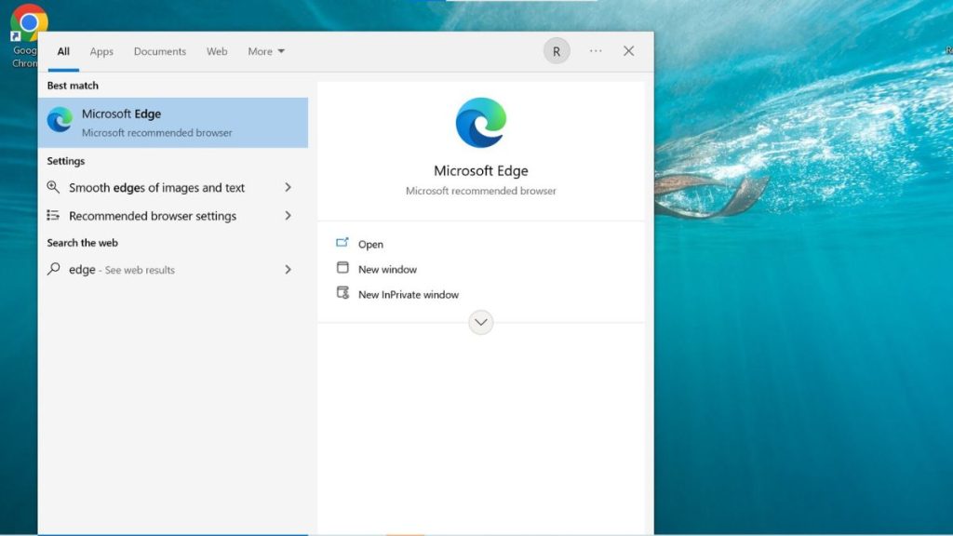Expand the More filter dropdown

click(266, 51)
